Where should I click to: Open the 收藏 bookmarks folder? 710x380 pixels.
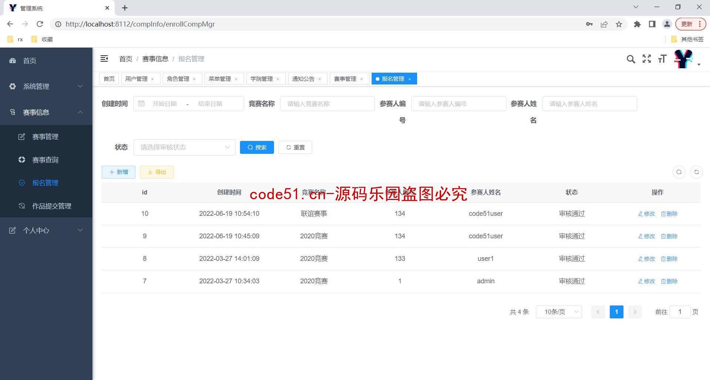(x=42, y=39)
